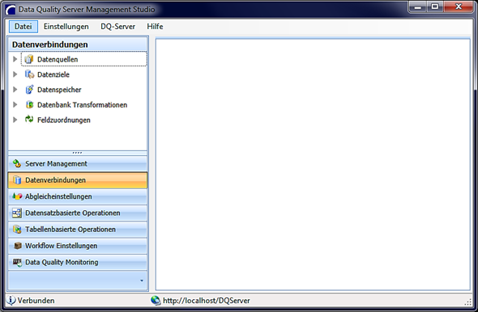Click the info icon beside Verbunden
This screenshot has height=312, width=478.
(11, 300)
